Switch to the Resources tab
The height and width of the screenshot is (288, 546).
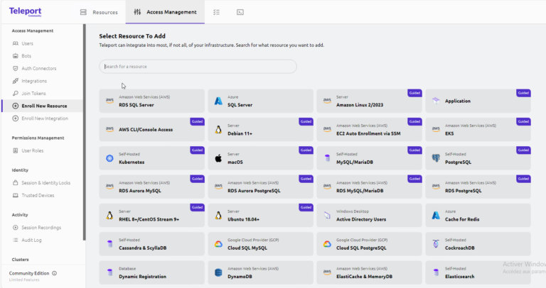pos(98,12)
